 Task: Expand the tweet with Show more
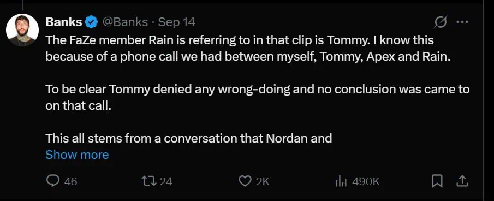(x=77, y=155)
